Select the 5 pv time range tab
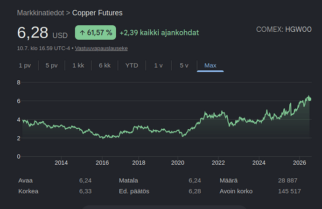This screenshot has height=209, width=322. tap(51, 65)
